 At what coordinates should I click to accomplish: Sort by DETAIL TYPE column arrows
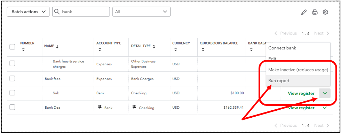(154, 46)
